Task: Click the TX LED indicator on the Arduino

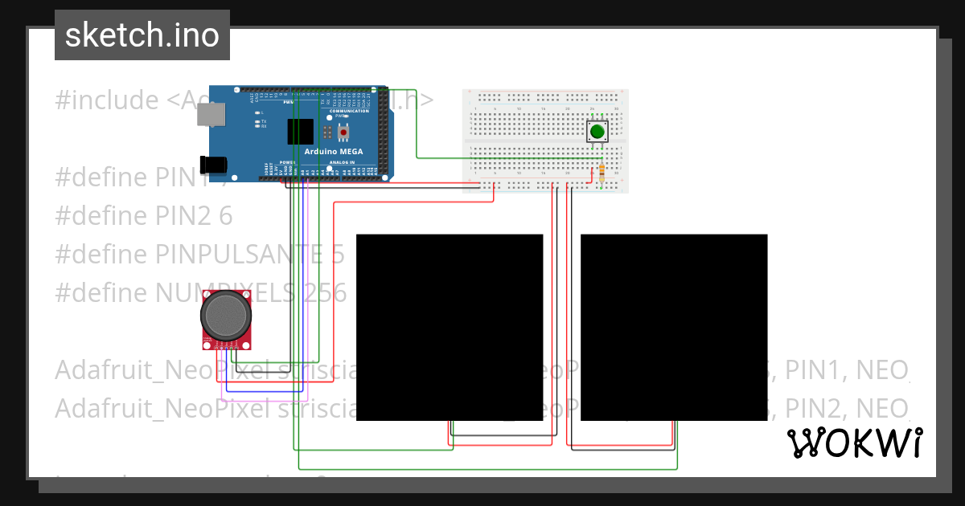Action: [x=257, y=121]
